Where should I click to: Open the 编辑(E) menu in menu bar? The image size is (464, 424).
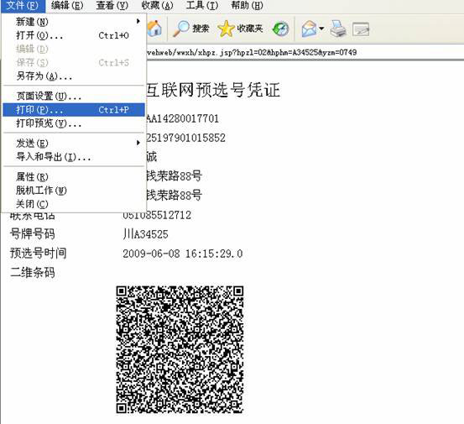(67, 5)
